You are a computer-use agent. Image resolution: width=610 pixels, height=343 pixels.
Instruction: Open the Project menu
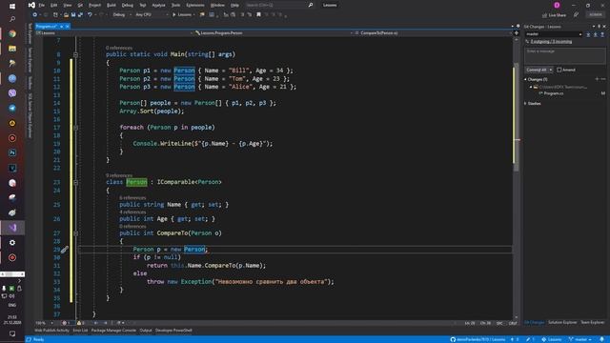point(94,5)
